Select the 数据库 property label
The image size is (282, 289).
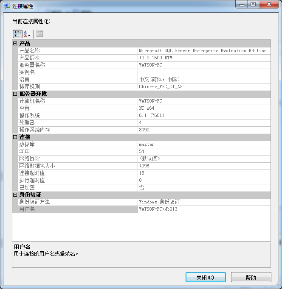[27, 144]
